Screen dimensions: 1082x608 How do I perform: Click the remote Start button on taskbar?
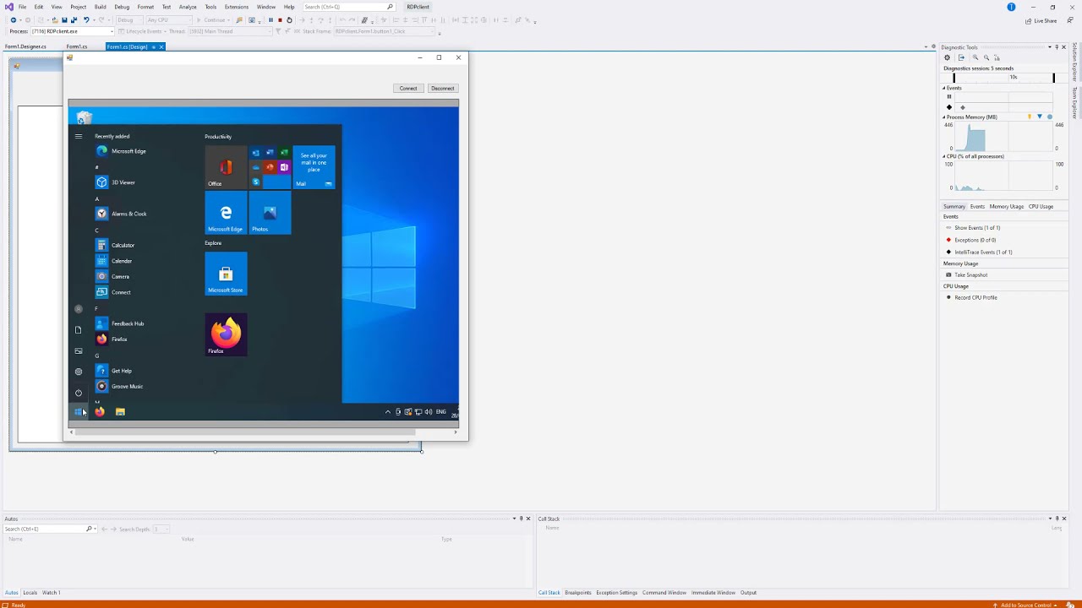(79, 412)
